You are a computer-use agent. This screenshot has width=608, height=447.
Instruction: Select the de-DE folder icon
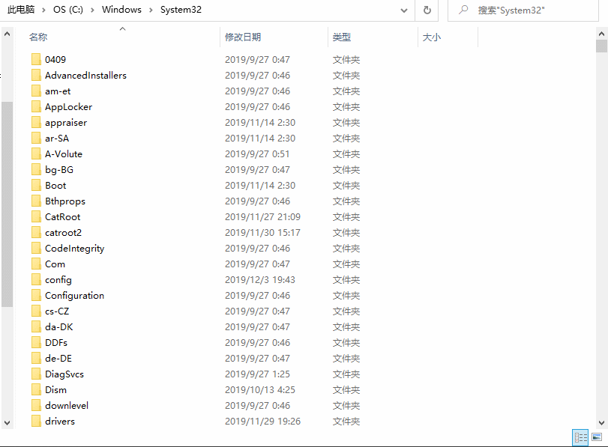36,359
